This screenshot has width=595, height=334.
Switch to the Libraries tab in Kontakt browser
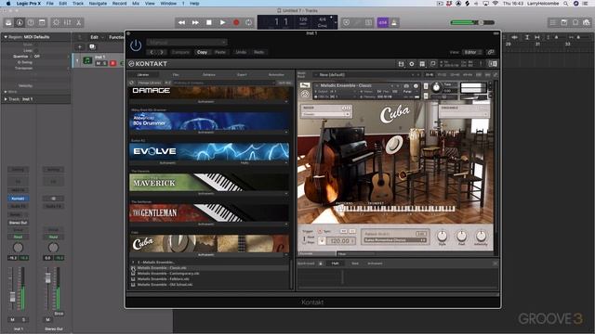tap(143, 75)
